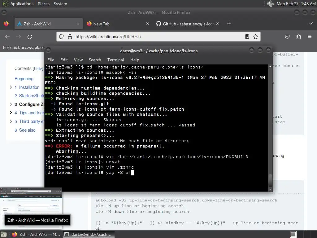
Task: Click the hide link beside Contents
Action: (x=38, y=68)
